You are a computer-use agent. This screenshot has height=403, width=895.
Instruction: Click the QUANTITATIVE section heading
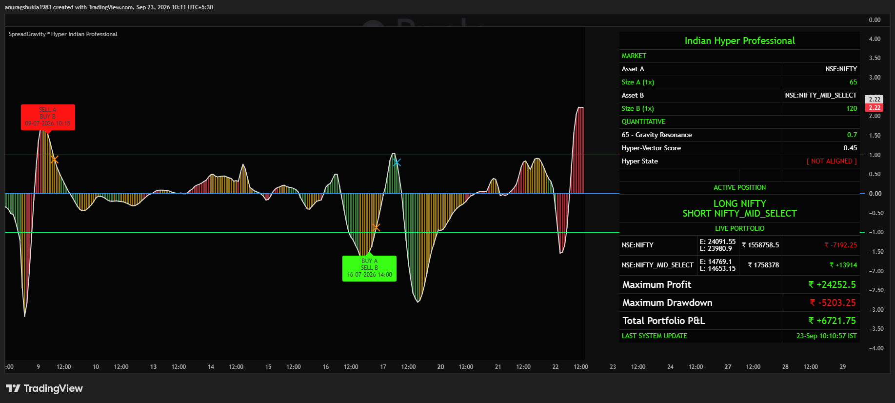[643, 122]
